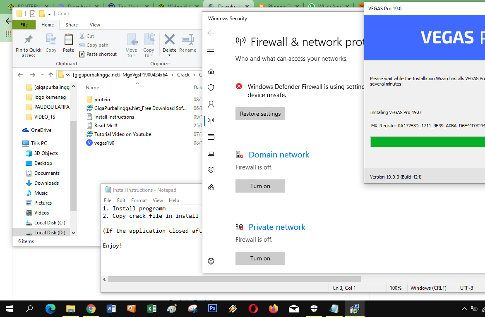Click the Rename icon in Organize group
The height and width of the screenshot is (317, 485).
tap(188, 40)
